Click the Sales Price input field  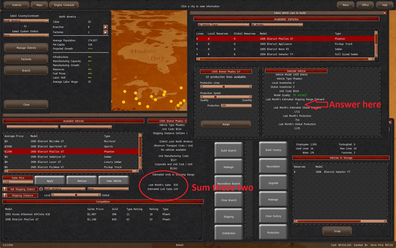pos(18,182)
